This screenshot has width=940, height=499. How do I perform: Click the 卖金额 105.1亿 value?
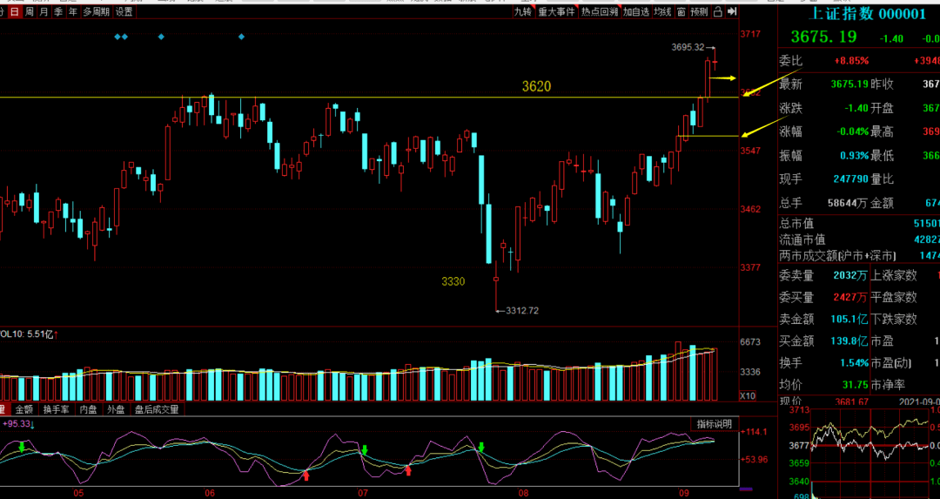[x=849, y=320]
